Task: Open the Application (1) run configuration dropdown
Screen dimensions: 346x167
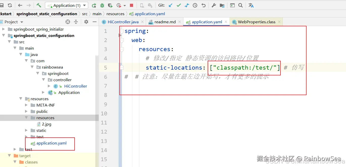Action: click(67, 5)
